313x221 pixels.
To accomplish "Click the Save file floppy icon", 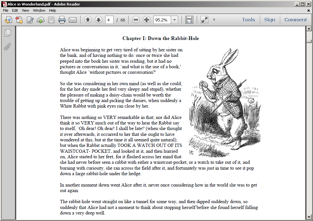I will click(51, 20).
